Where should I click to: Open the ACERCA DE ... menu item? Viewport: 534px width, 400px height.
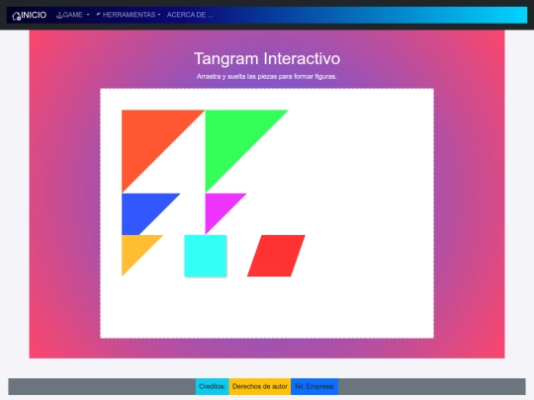(x=190, y=15)
